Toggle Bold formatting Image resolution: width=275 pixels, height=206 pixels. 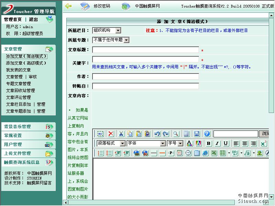[x=208, y=144]
